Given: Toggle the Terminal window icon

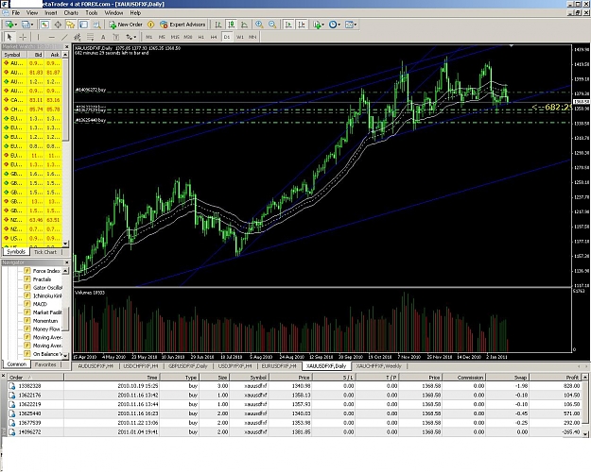Looking at the screenshot, I should coord(83,25).
